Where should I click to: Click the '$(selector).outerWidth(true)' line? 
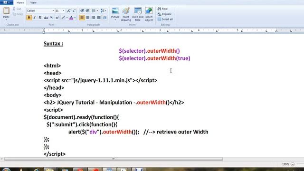coord(154,58)
